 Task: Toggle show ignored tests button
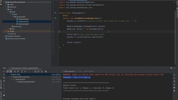pos(11,71)
